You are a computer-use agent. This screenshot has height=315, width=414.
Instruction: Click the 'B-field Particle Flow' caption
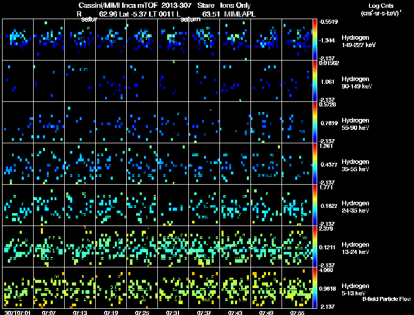point(387,299)
